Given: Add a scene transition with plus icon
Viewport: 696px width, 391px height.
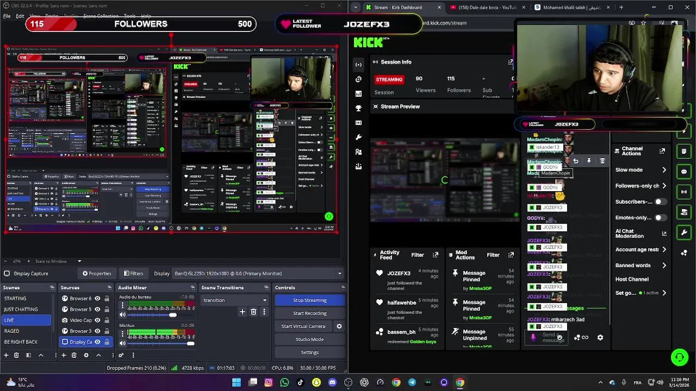Looking at the screenshot, I should tap(243, 312).
